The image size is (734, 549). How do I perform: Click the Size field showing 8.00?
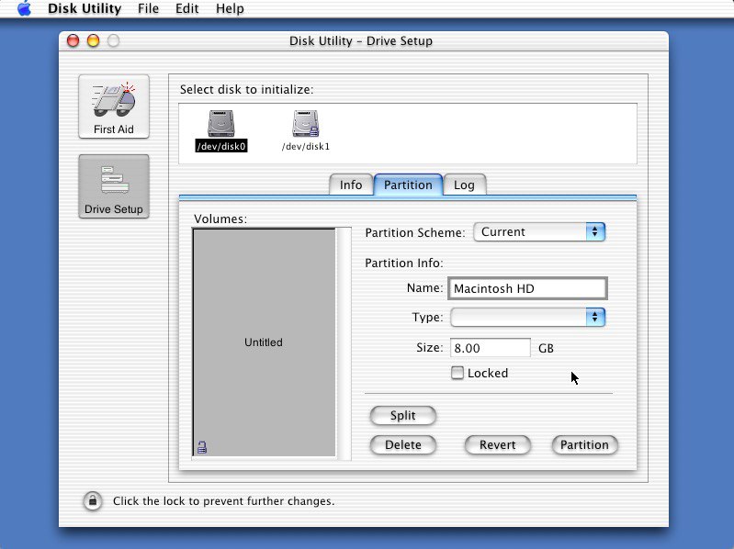tap(491, 348)
